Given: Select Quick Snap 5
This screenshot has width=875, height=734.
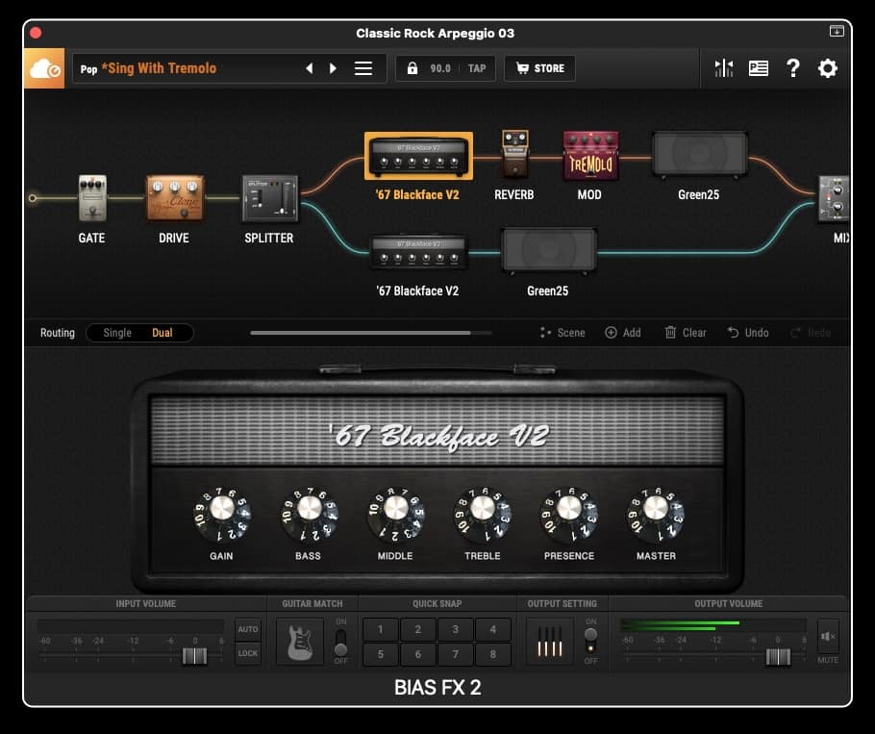Looking at the screenshot, I should (x=381, y=654).
